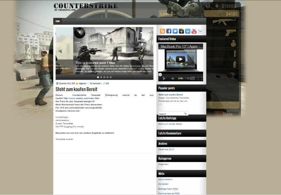Click the search magnifier icon
Image resolution: width=281 pixels, height=195 pixels.
[x=185, y=114]
